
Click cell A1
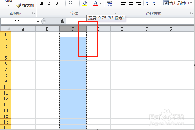point(23,35)
